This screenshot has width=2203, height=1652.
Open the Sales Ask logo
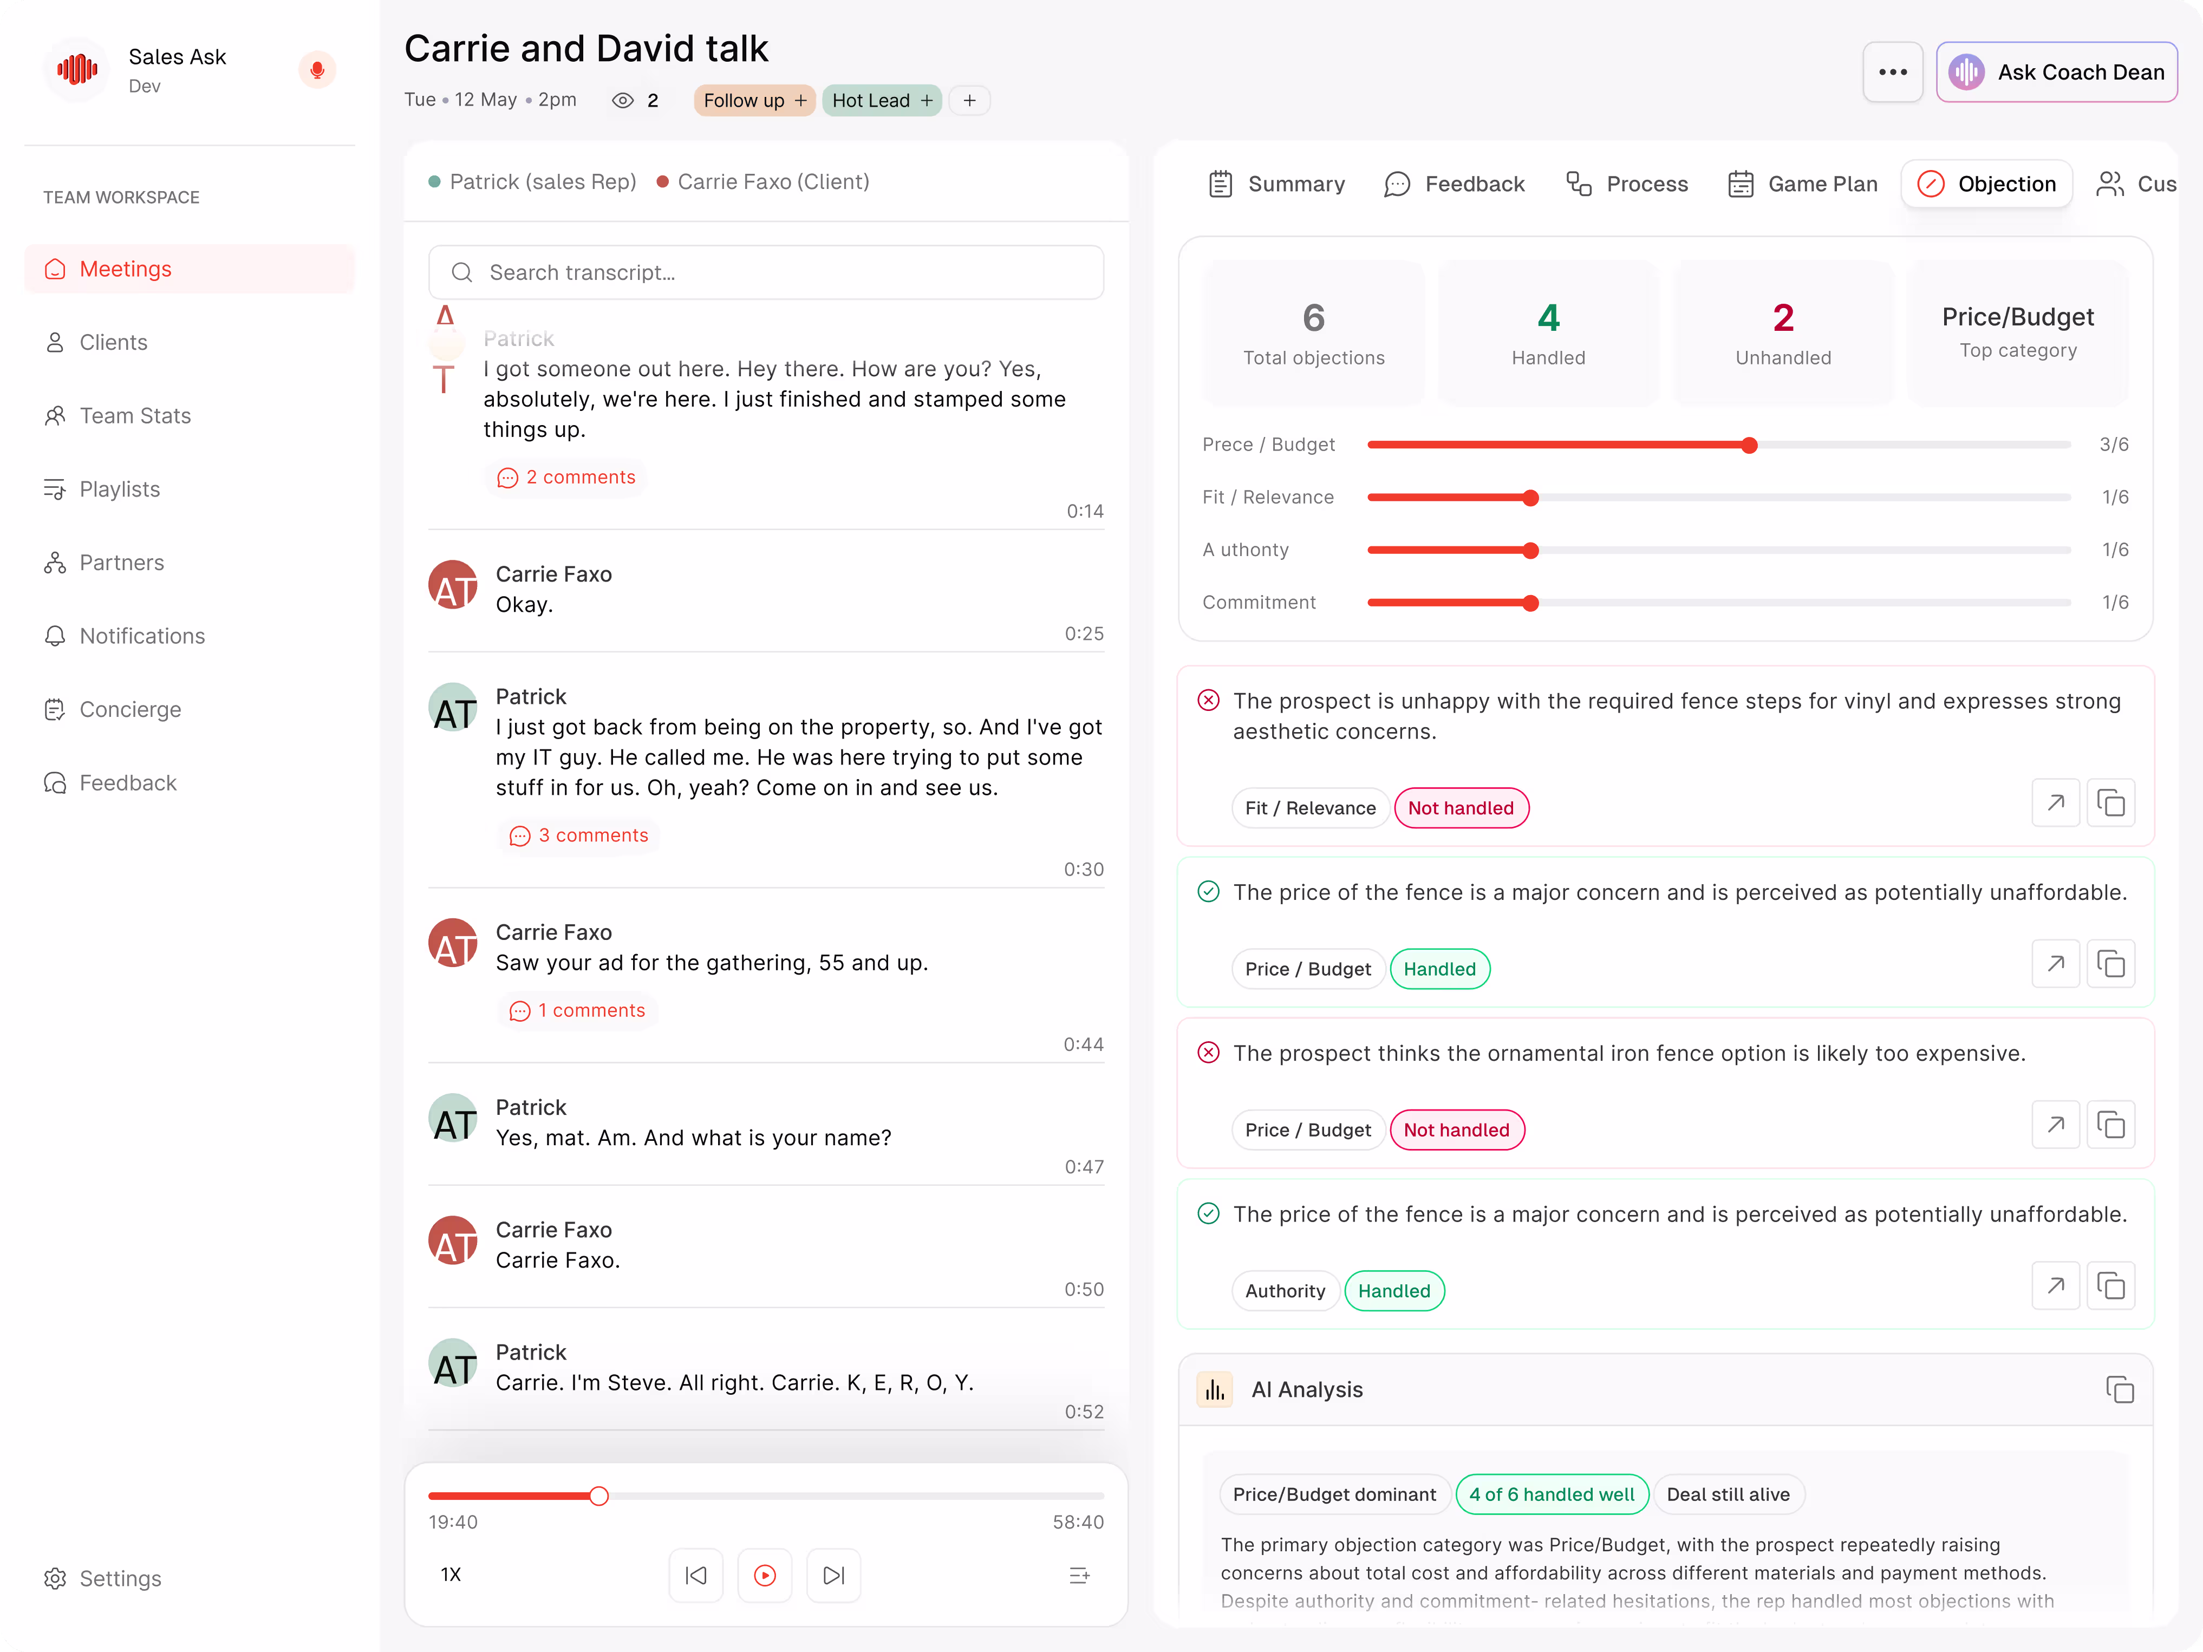pyautogui.click(x=77, y=70)
